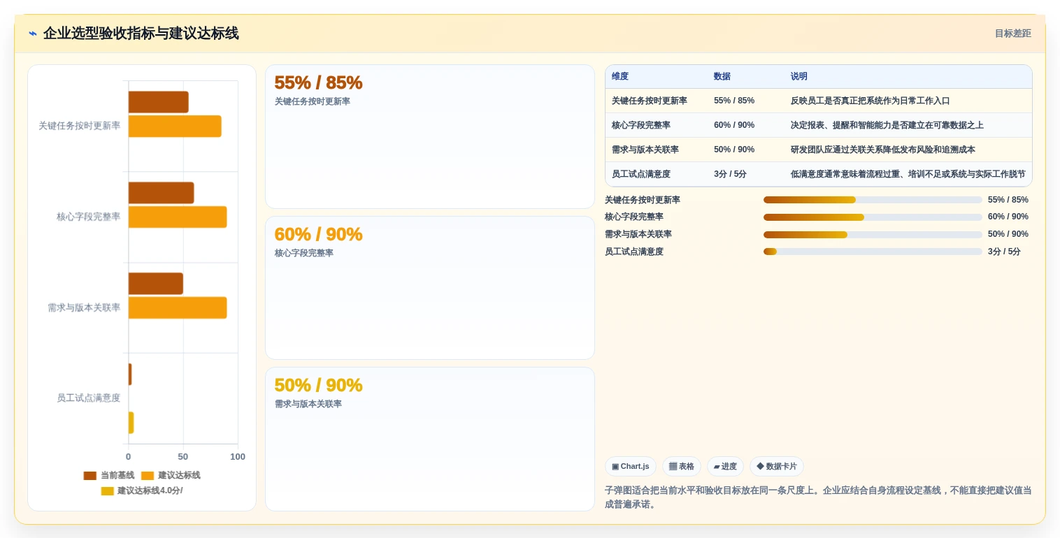Click description 研发团队应通过关联关系降低发布风险和追溯成本
The width and height of the screenshot is (1060, 538).
click(883, 150)
